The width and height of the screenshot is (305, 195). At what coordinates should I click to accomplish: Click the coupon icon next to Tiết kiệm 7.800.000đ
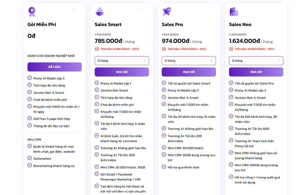tap(164, 49)
